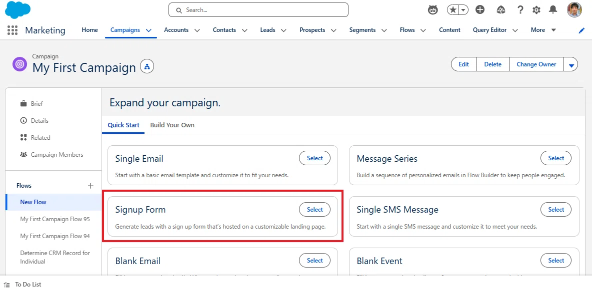Image resolution: width=592 pixels, height=292 pixels.
Task: Click the pencil edit navigation icon
Action: [x=581, y=30]
